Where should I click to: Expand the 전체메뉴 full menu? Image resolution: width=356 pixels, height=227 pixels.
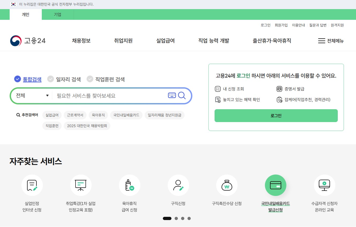331,41
